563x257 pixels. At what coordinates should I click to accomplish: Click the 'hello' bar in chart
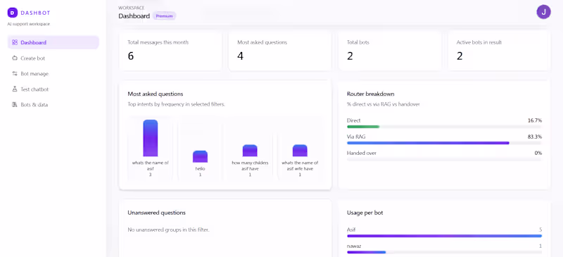(x=200, y=157)
